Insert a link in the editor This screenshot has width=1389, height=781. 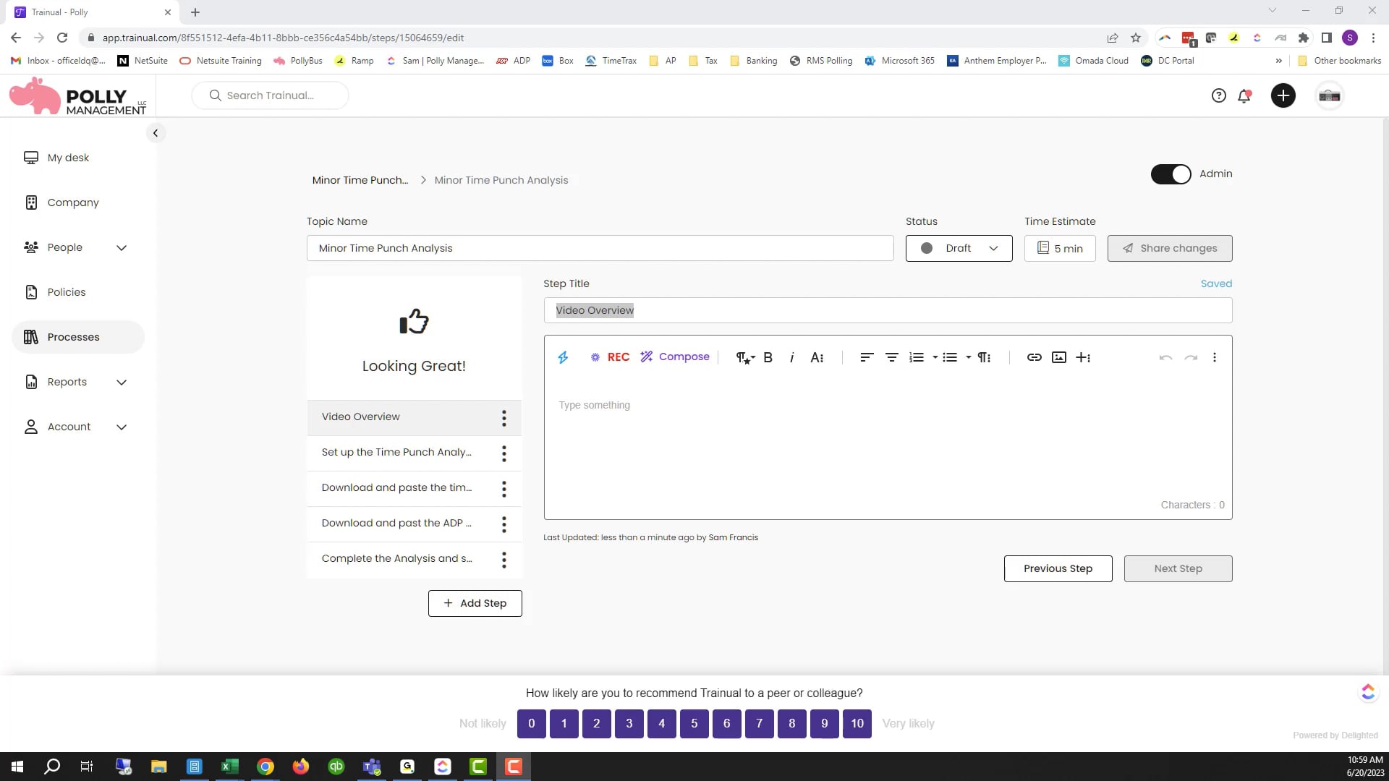coord(1035,357)
